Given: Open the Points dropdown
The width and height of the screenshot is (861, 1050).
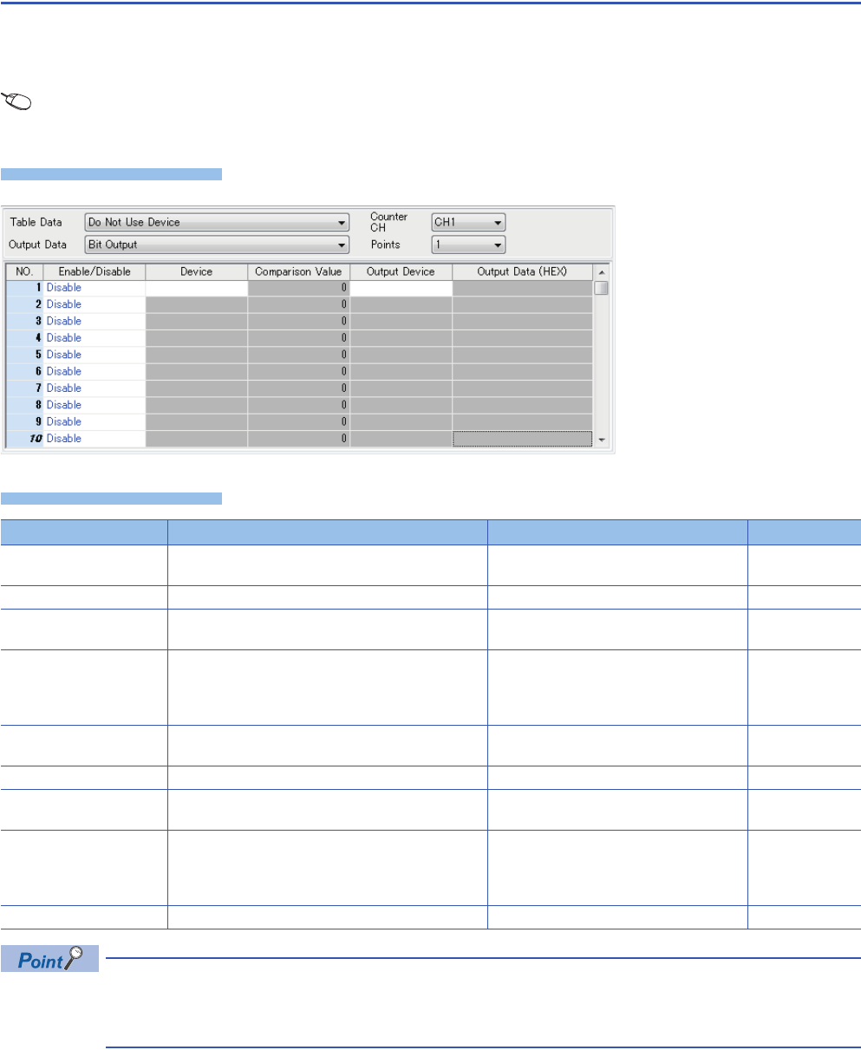Looking at the screenshot, I should [467, 245].
